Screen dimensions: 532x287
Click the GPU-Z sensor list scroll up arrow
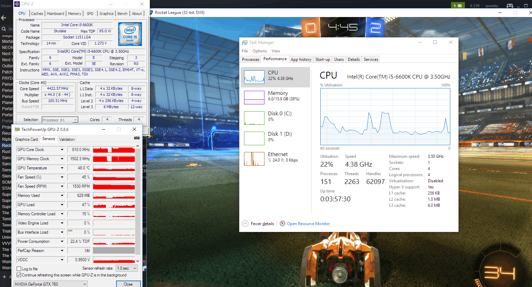pyautogui.click(x=138, y=146)
